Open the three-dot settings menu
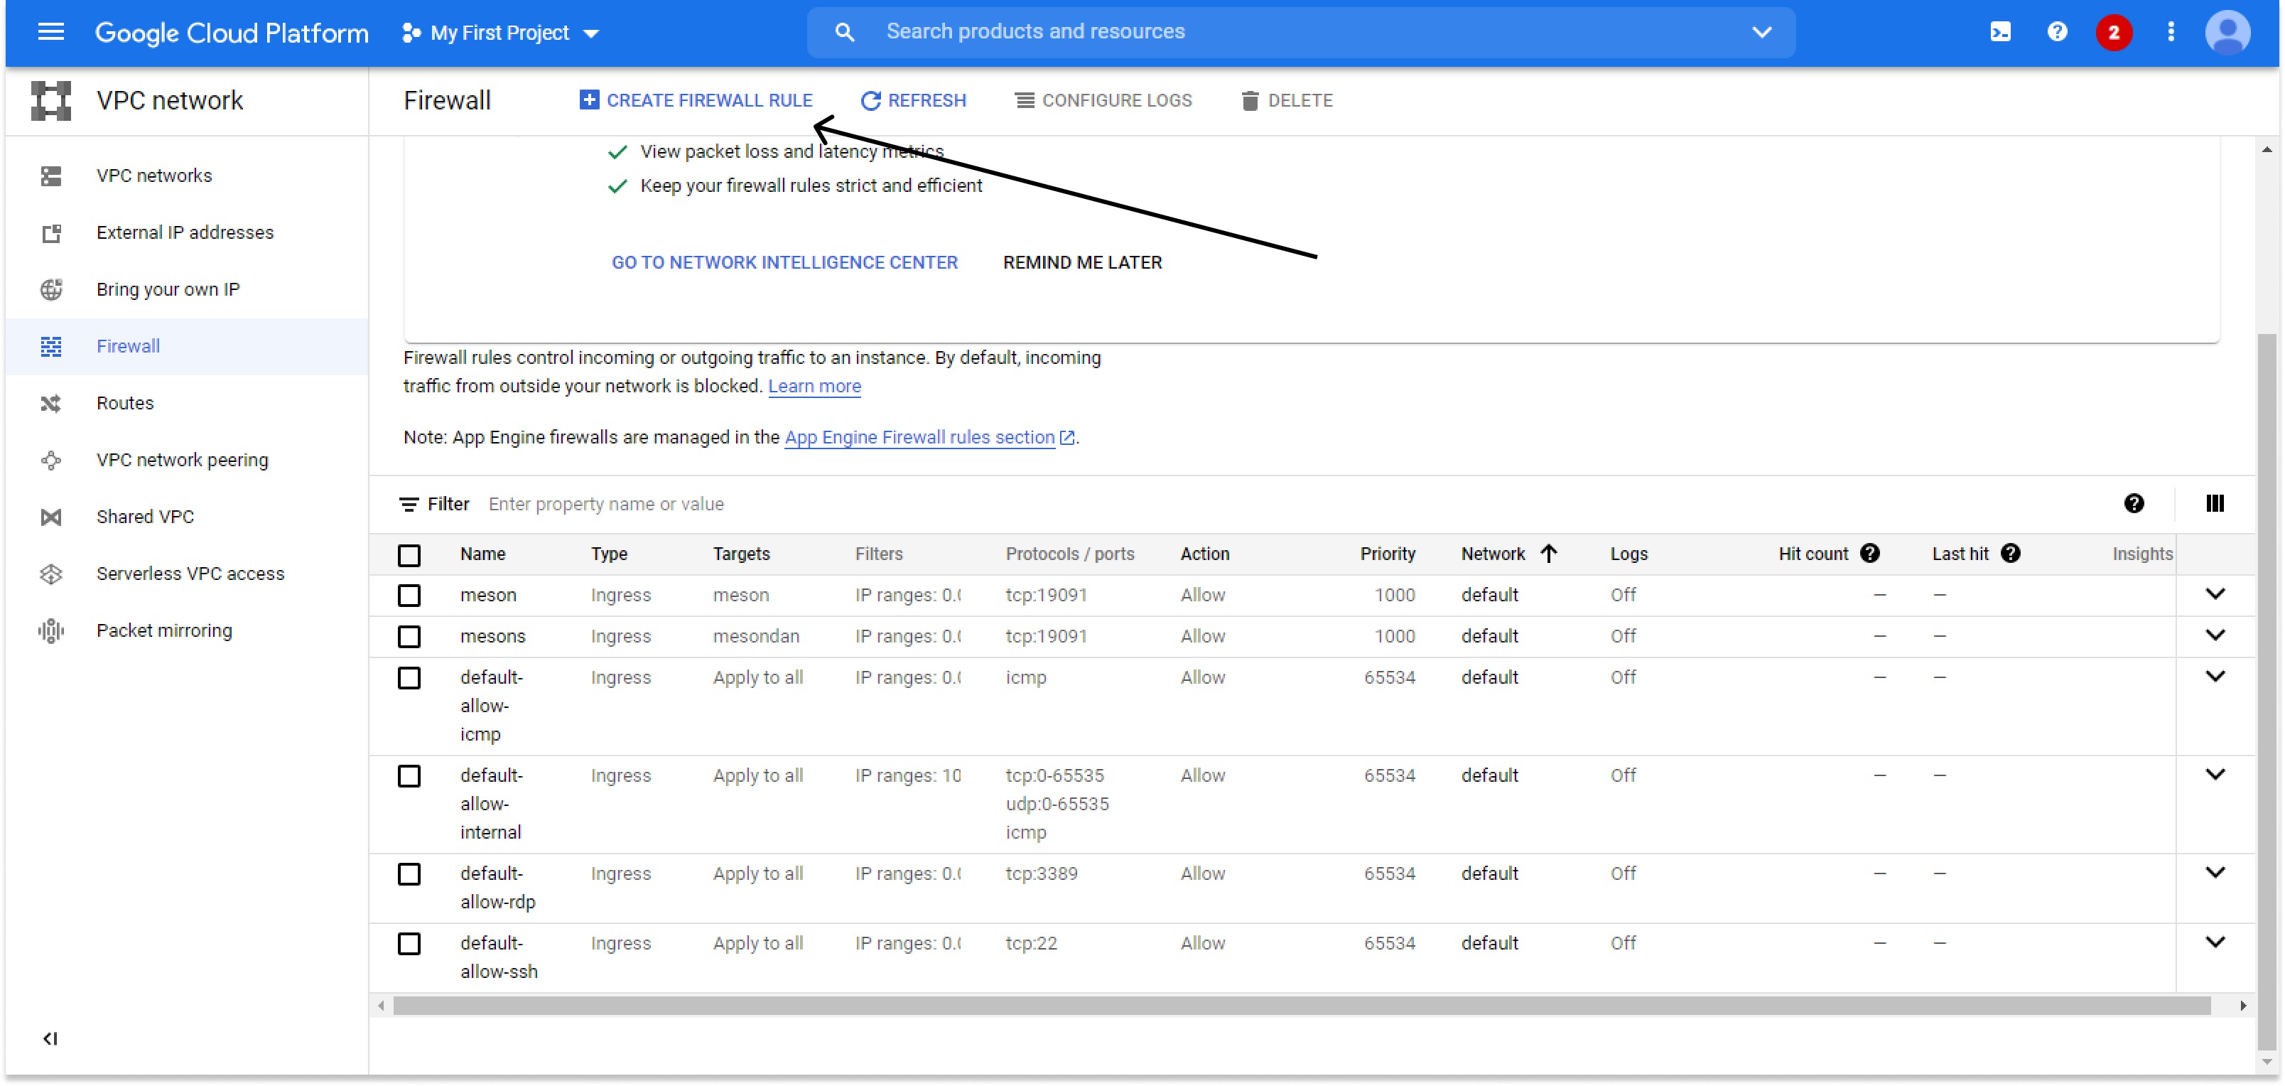2285x1086 pixels. click(2171, 33)
